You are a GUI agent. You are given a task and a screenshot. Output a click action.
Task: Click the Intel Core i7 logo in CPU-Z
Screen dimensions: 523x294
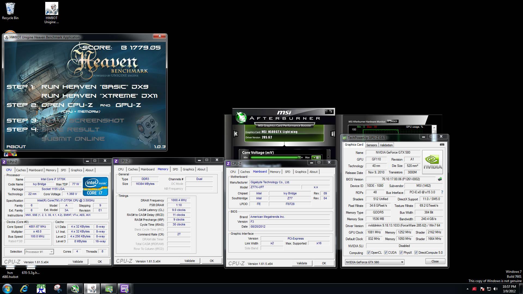point(95,186)
